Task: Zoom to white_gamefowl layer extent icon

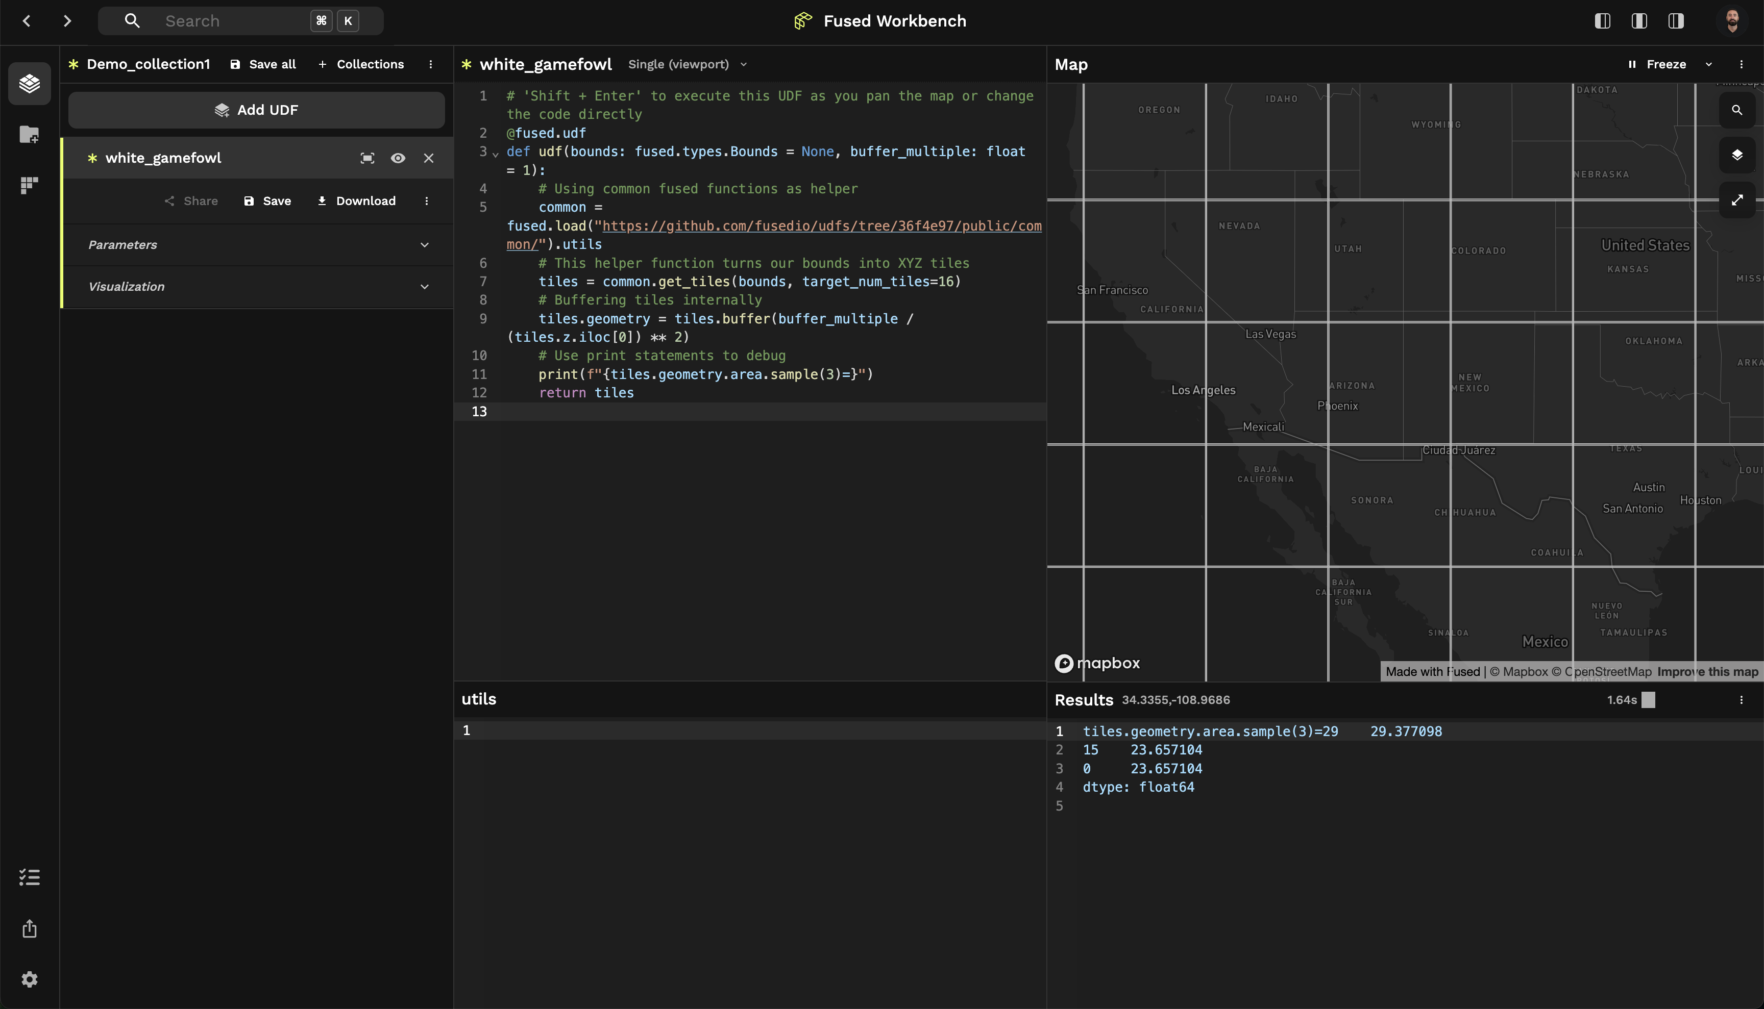Action: [367, 158]
